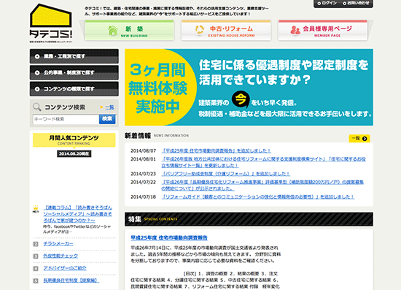Open the 2014/07/18 リフォームガイド news link
This screenshot has height=290, width=401.
click(x=258, y=196)
